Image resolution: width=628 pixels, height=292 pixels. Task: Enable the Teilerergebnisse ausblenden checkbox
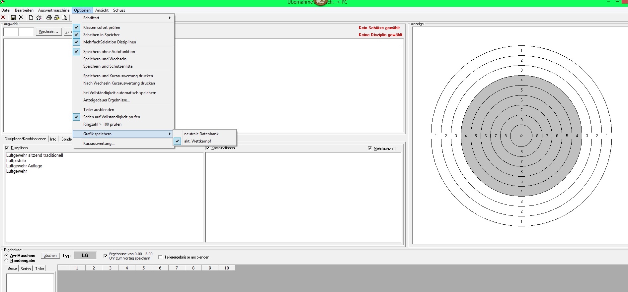point(160,257)
